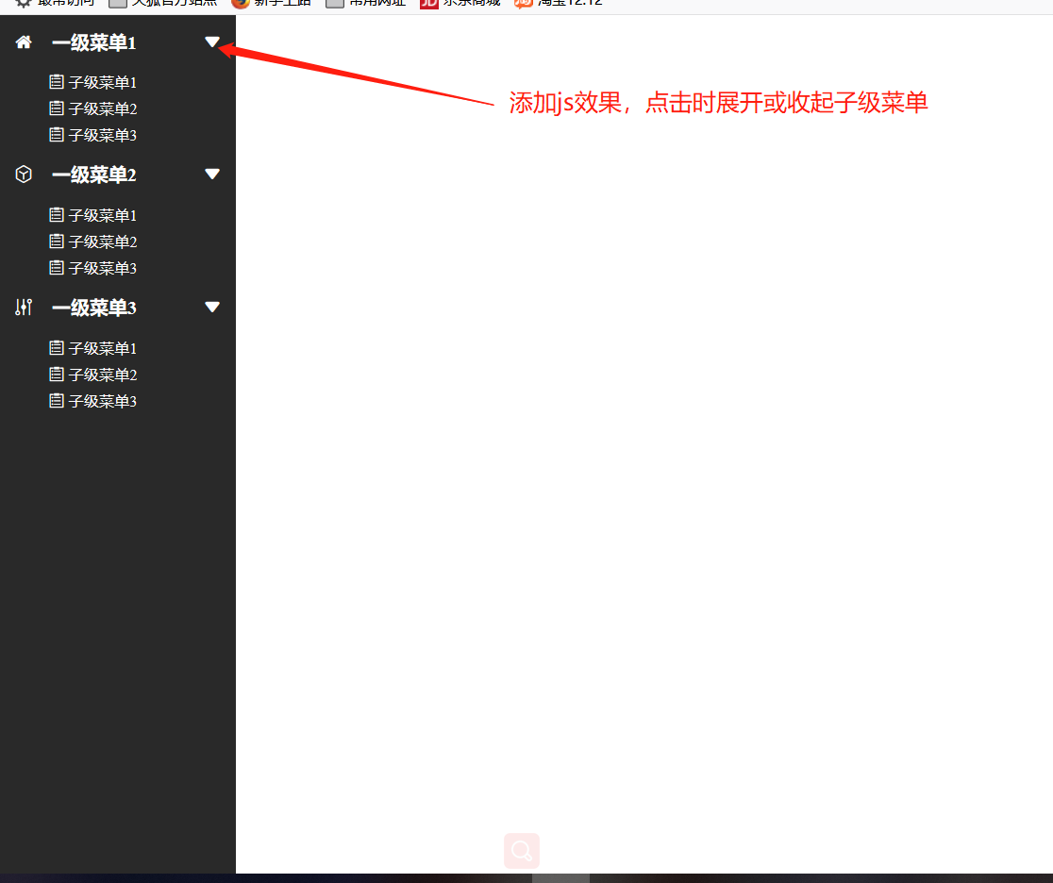The height and width of the screenshot is (883, 1053).
Task: Open 子级菜单3 under 一级菜单2
Action: (x=103, y=269)
